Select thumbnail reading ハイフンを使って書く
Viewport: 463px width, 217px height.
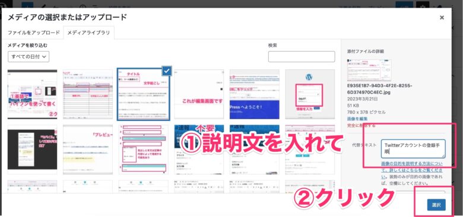point(32,94)
